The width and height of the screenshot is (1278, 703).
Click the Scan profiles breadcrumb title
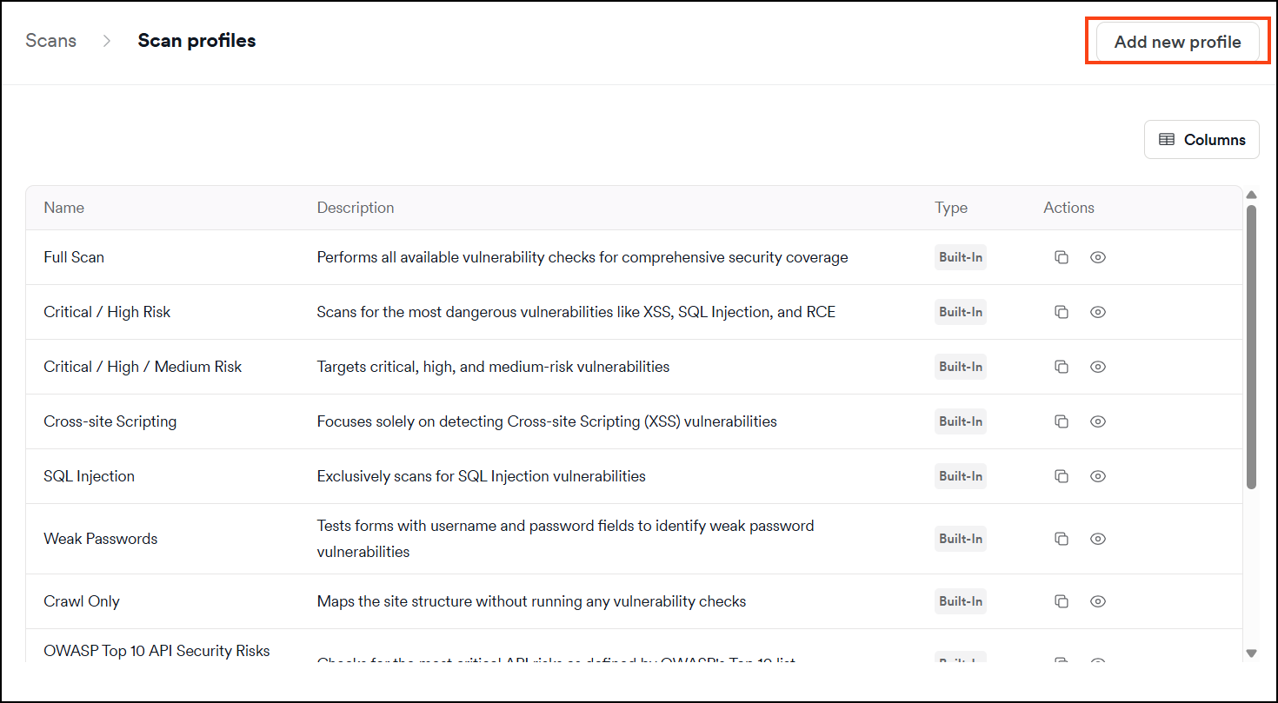coord(196,41)
